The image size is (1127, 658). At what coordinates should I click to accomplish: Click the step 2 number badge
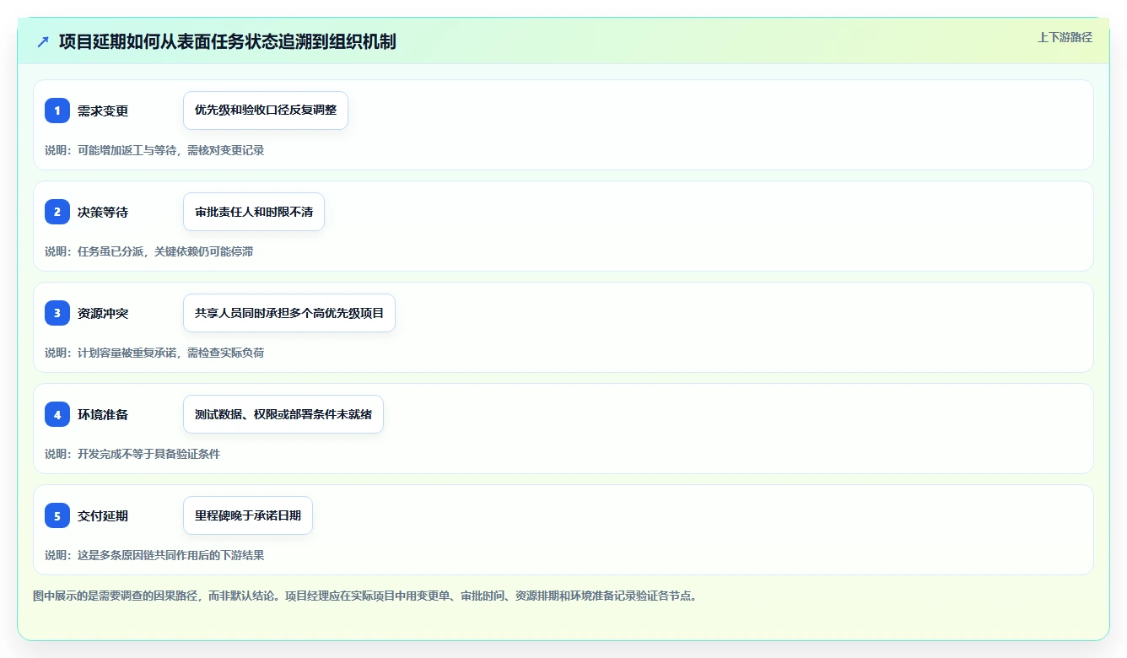click(57, 212)
